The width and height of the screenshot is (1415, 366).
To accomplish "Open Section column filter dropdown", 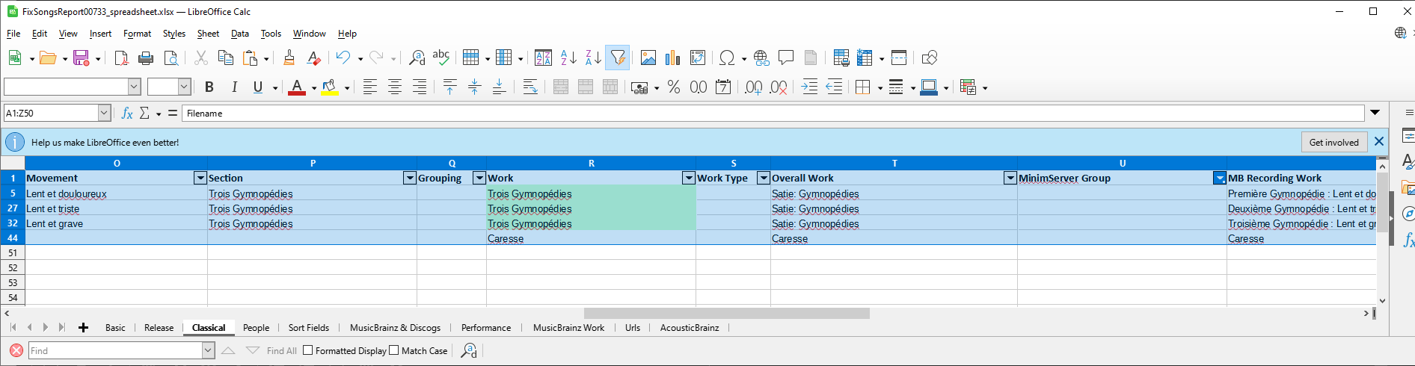I will pyautogui.click(x=409, y=178).
